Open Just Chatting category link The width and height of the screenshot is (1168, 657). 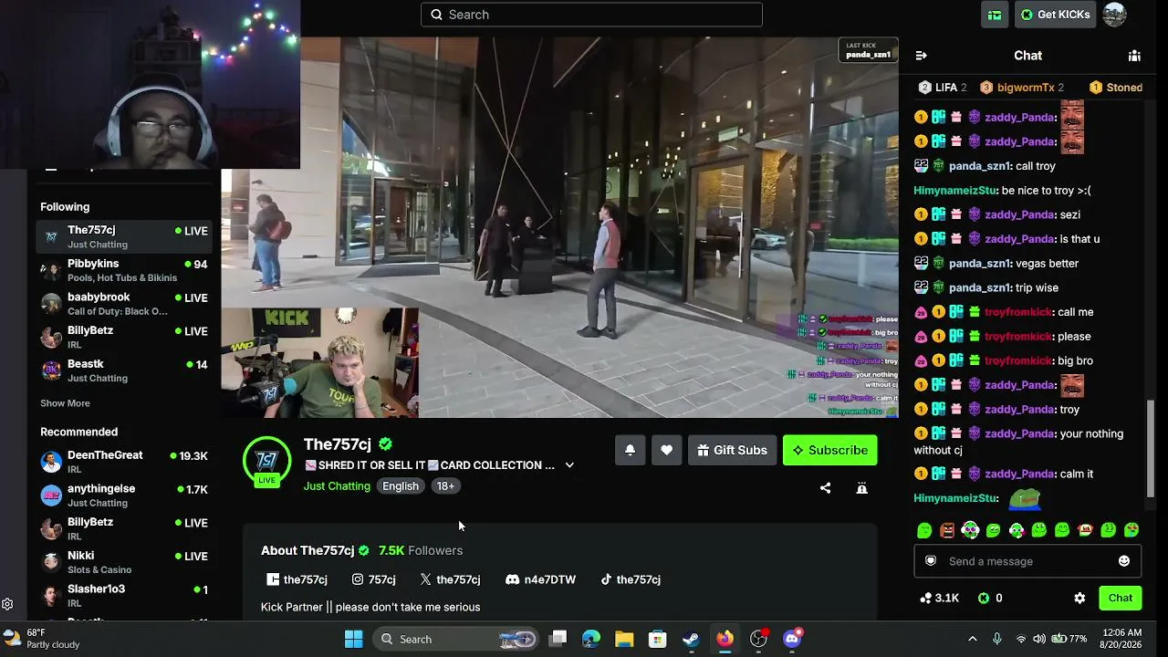point(337,486)
